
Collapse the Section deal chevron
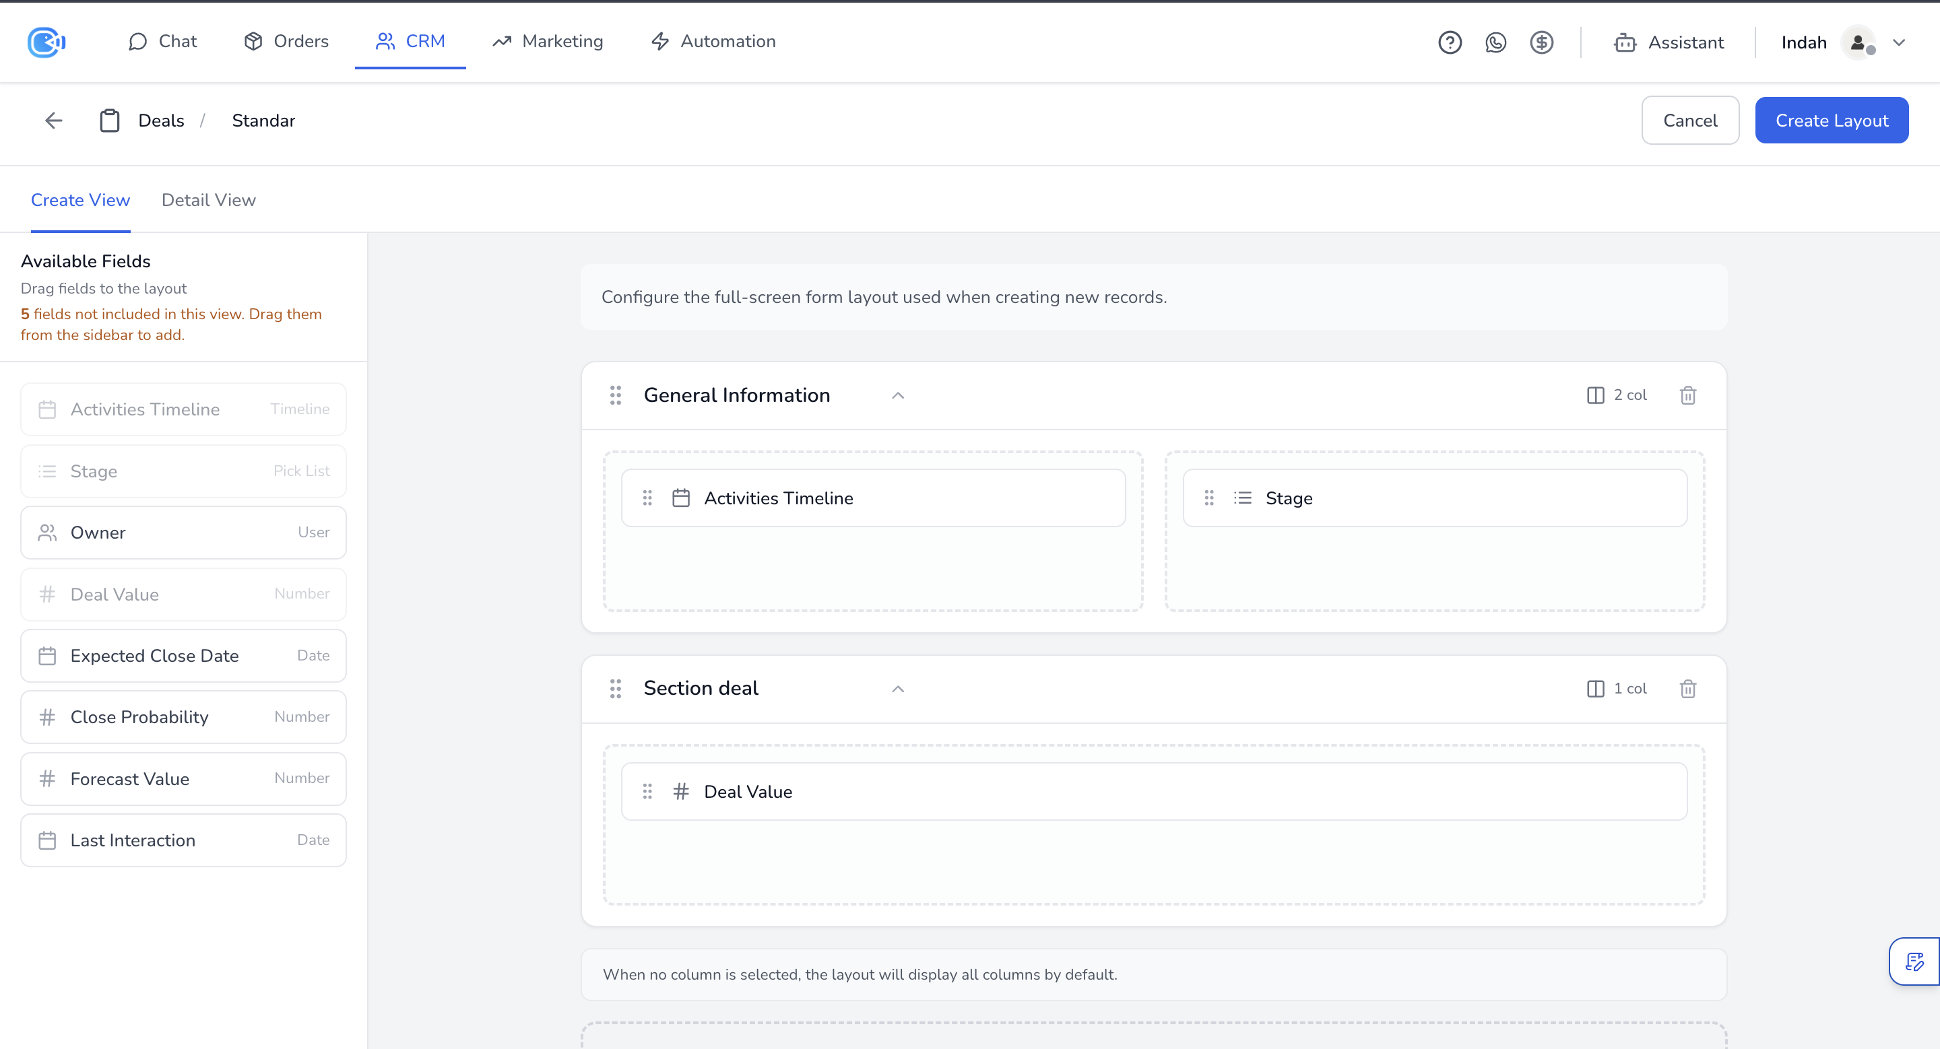897,689
